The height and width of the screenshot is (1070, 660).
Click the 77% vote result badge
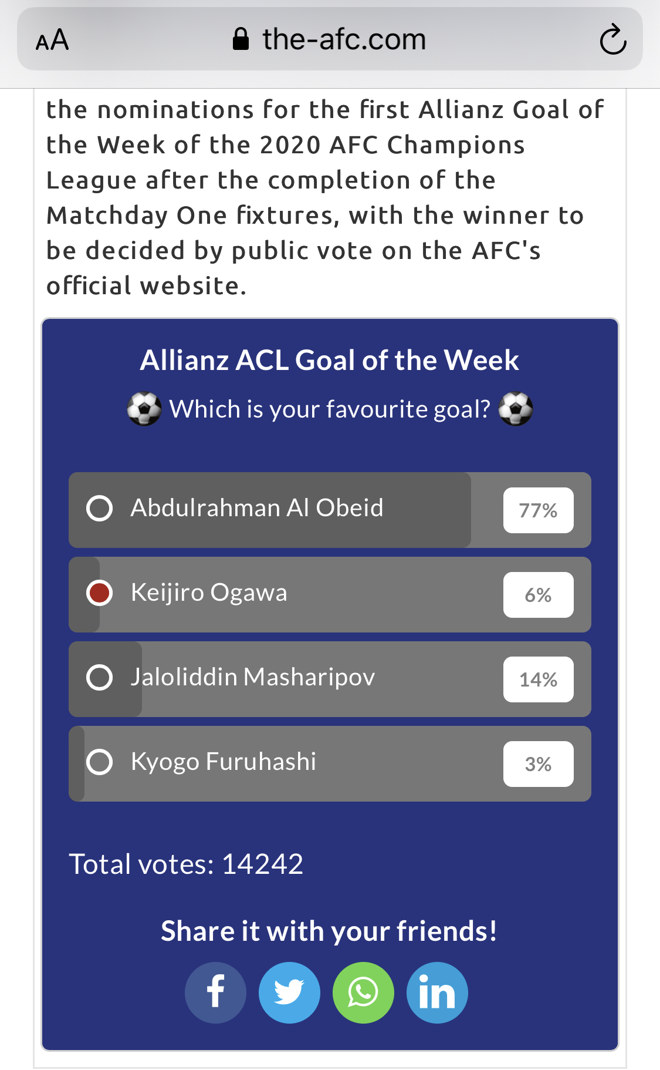pos(538,510)
